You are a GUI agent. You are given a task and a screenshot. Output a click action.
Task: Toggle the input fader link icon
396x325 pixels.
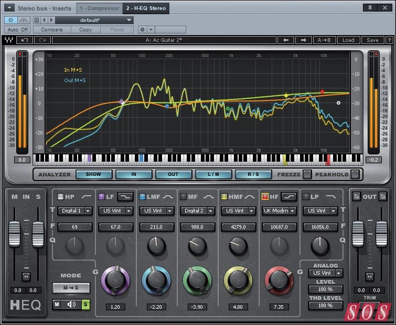26,276
